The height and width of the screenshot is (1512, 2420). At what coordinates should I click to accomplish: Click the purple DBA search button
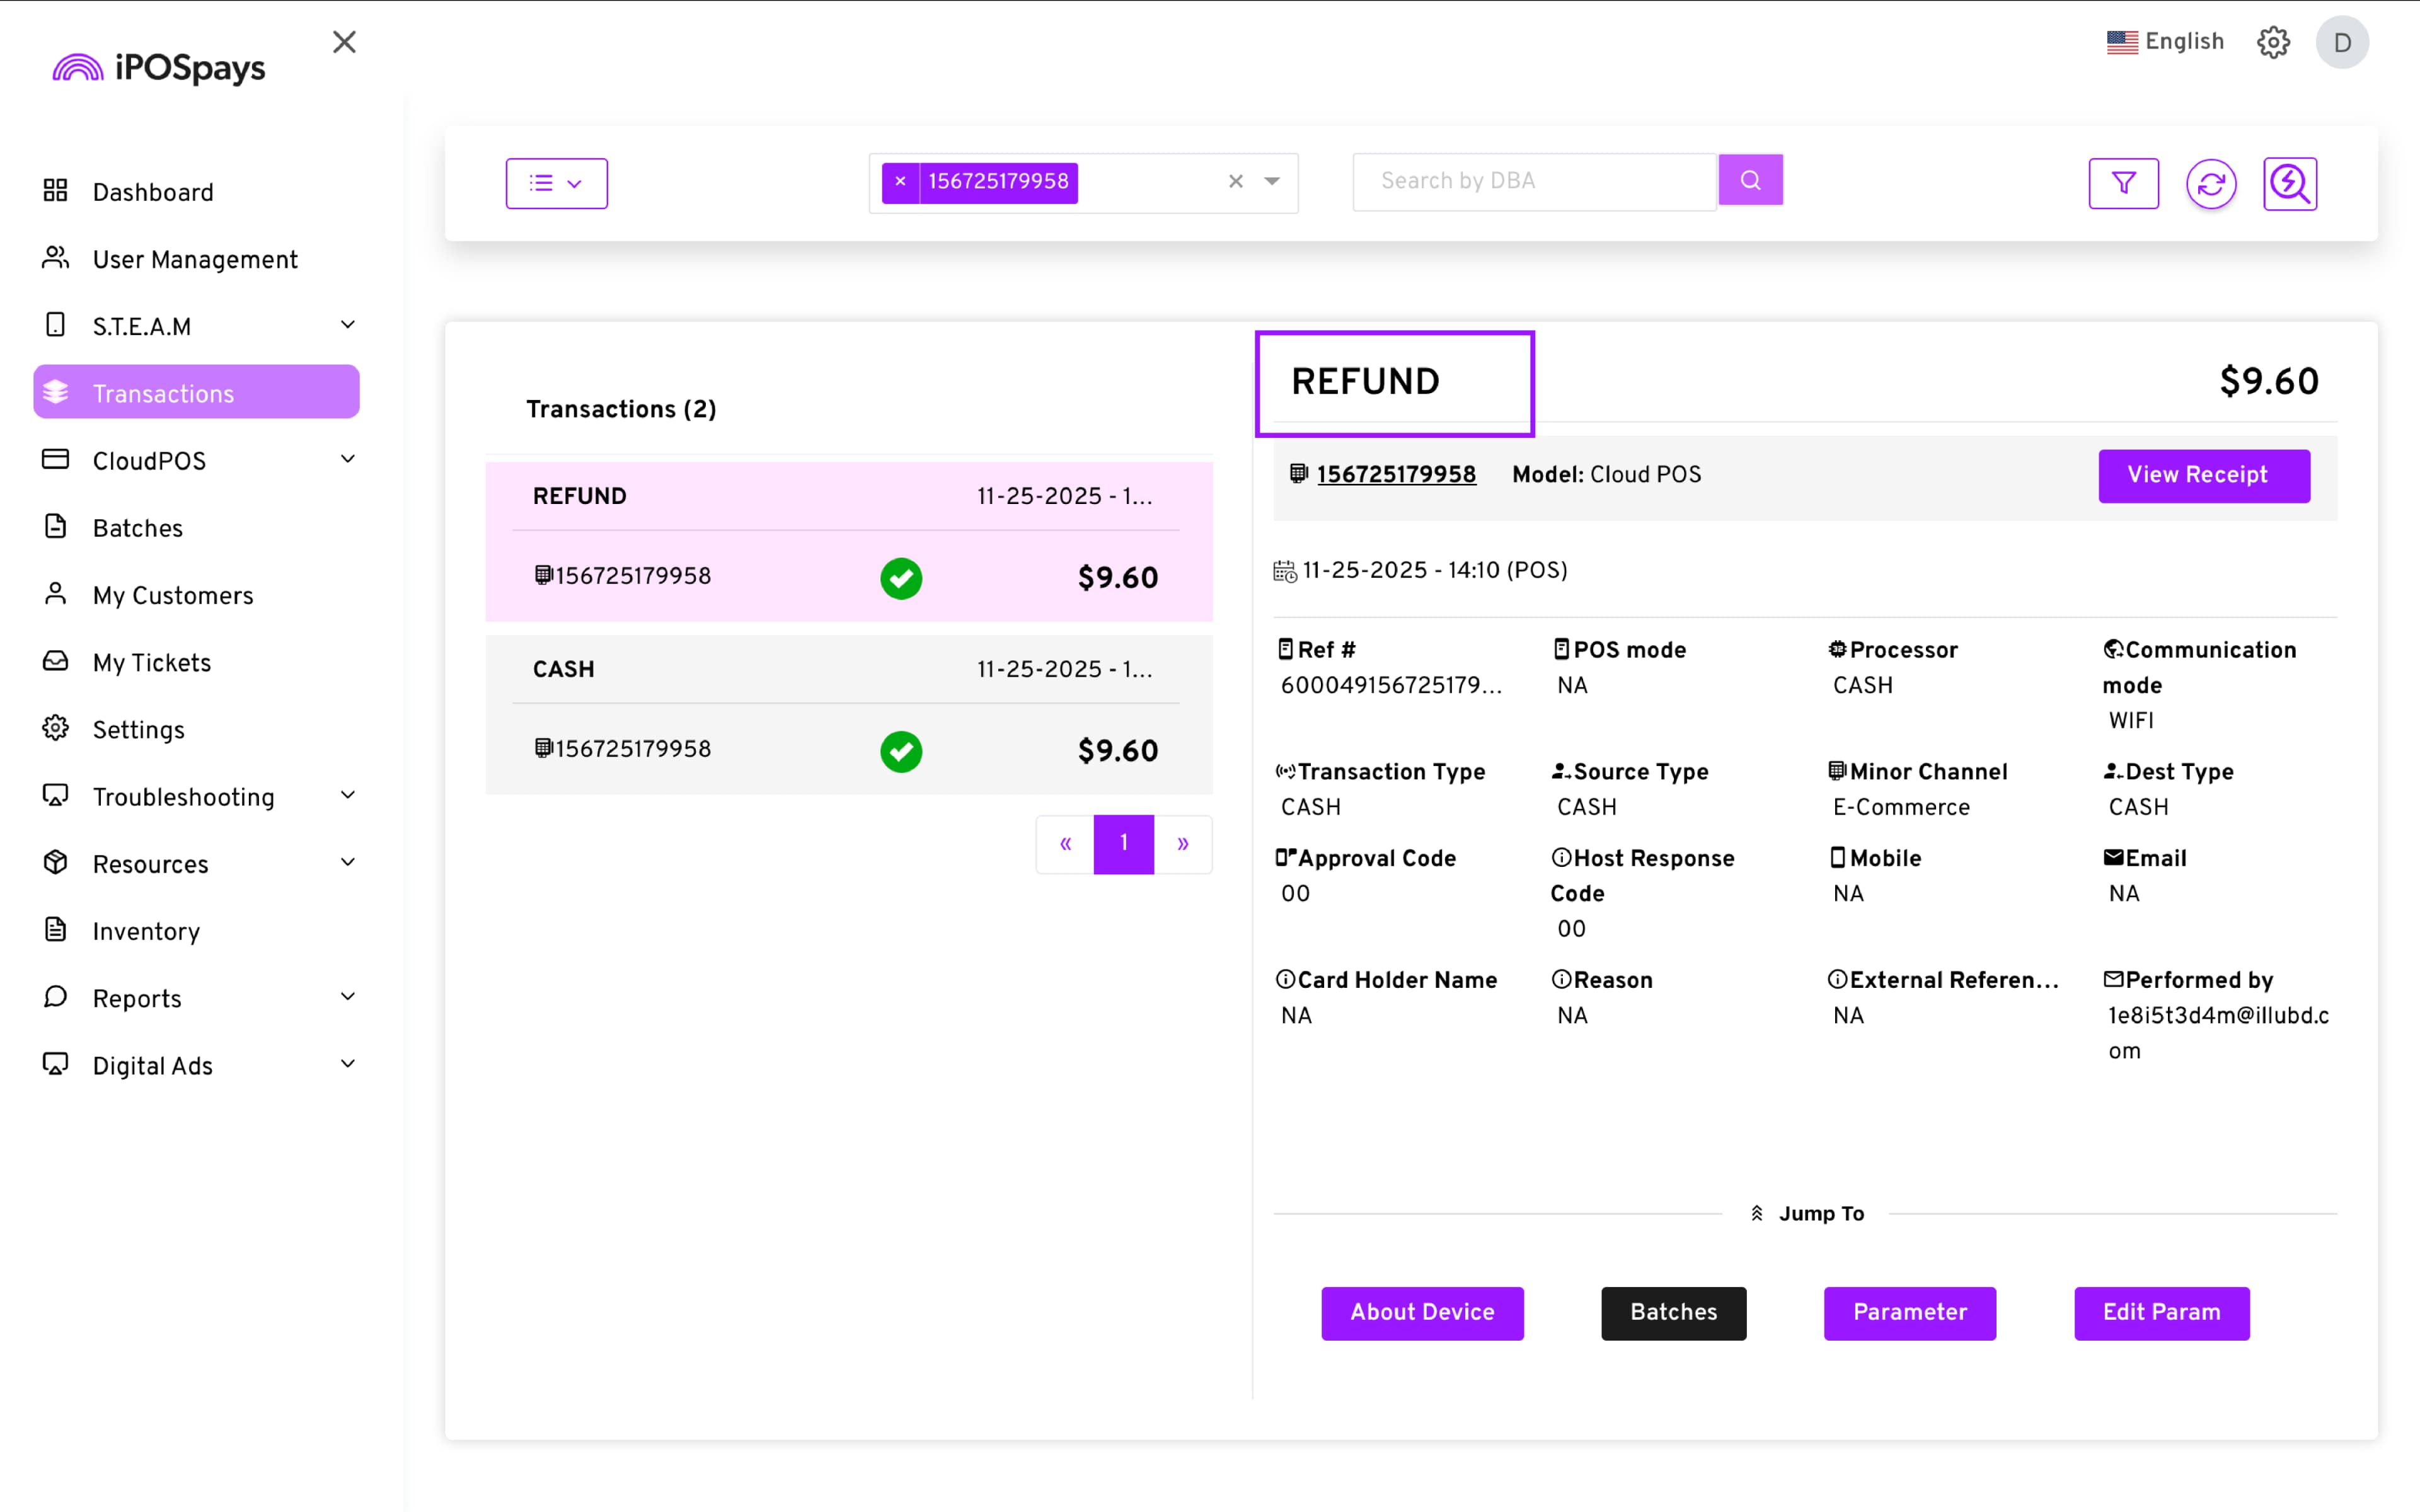1750,180
